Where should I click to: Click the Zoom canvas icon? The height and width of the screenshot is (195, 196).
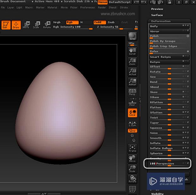tap(132, 61)
